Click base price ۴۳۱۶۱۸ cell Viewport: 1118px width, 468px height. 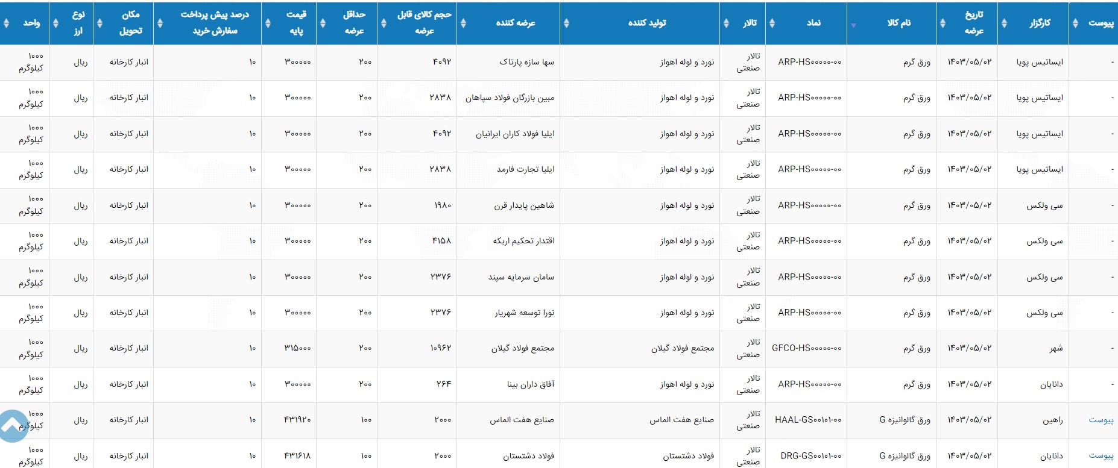(298, 456)
